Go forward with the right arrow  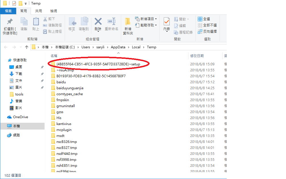(14, 47)
